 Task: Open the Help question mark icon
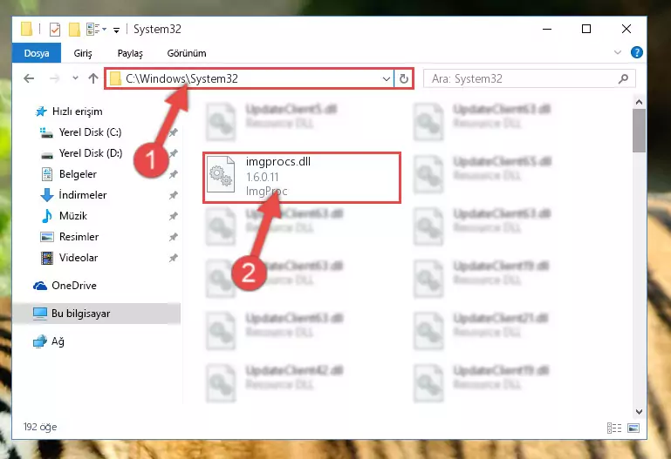[637, 52]
